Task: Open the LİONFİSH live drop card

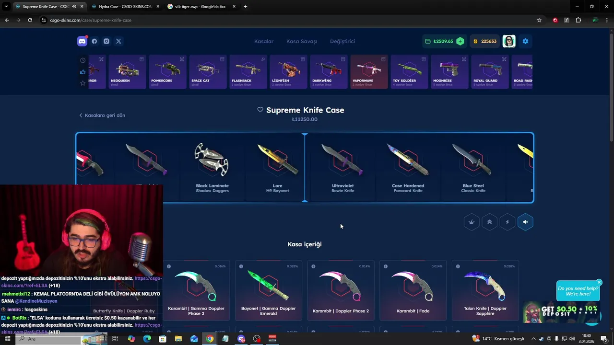Action: 288,71
